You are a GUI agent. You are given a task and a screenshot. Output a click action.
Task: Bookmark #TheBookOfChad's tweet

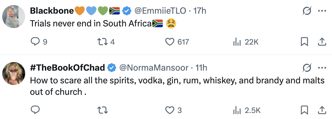pyautogui.click(x=304, y=110)
